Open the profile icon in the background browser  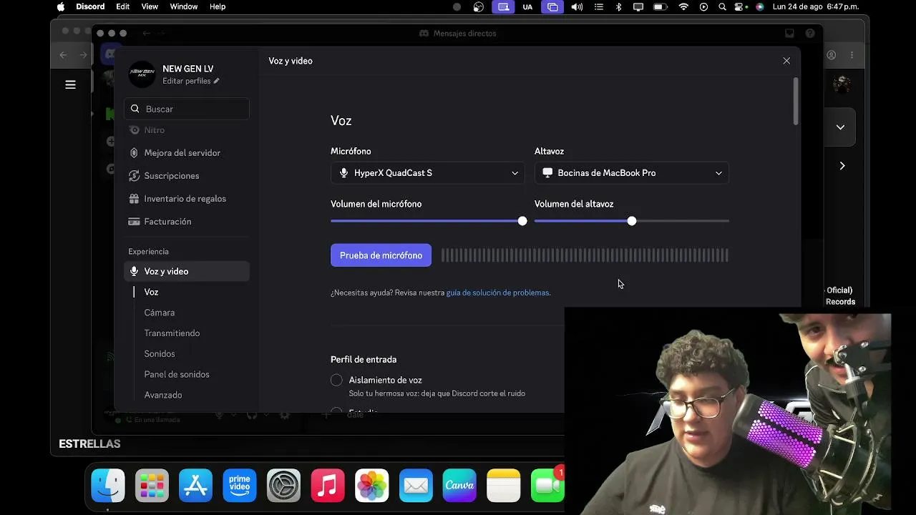click(832, 55)
